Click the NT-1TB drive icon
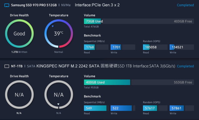Viewport: 199px width, 120px height. 7,66
